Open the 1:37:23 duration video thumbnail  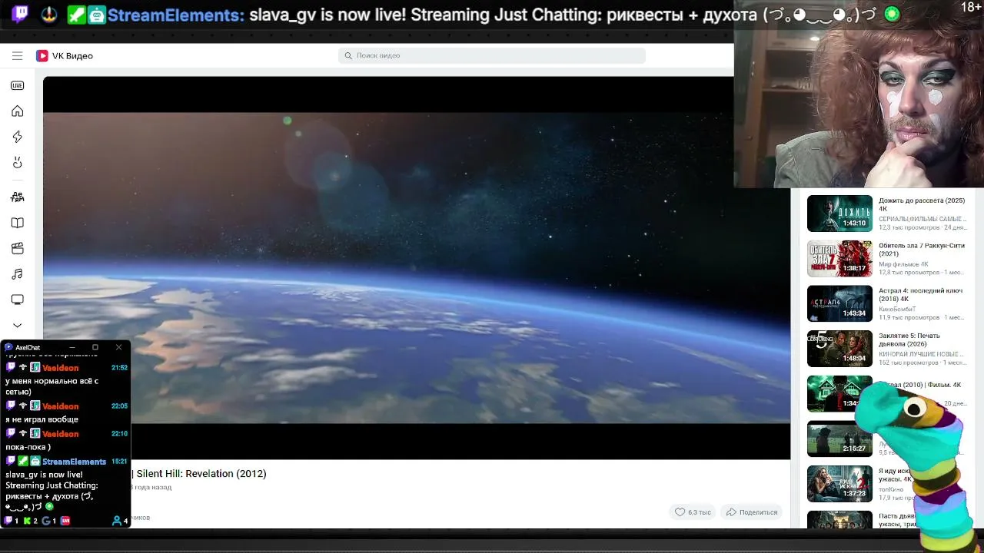click(x=839, y=484)
